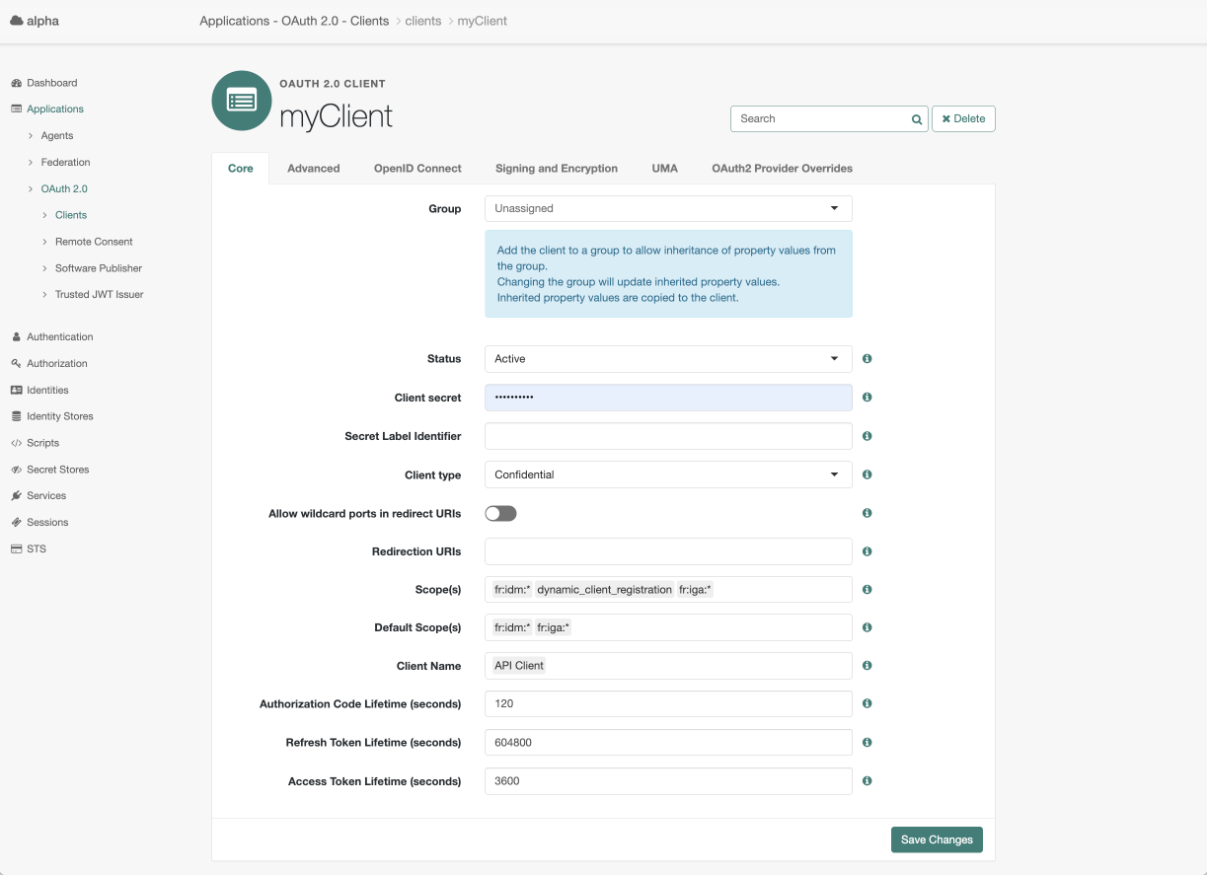Click the search magnifier icon
Viewport: 1207px width, 875px height.
915,118
